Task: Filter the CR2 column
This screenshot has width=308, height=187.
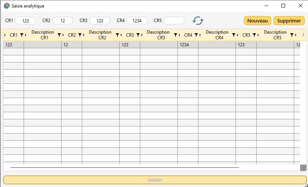Action: [80, 35]
